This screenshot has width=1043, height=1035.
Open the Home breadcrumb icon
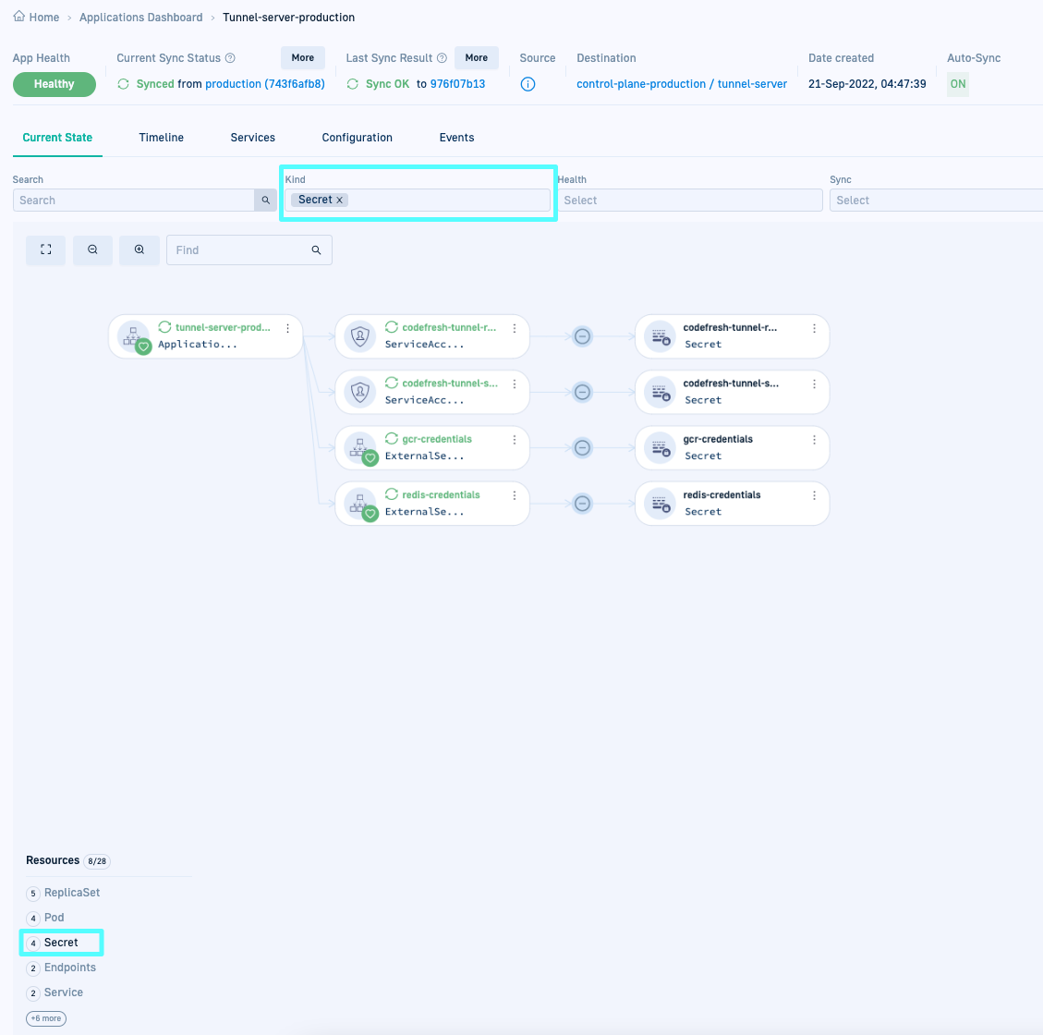pos(19,18)
